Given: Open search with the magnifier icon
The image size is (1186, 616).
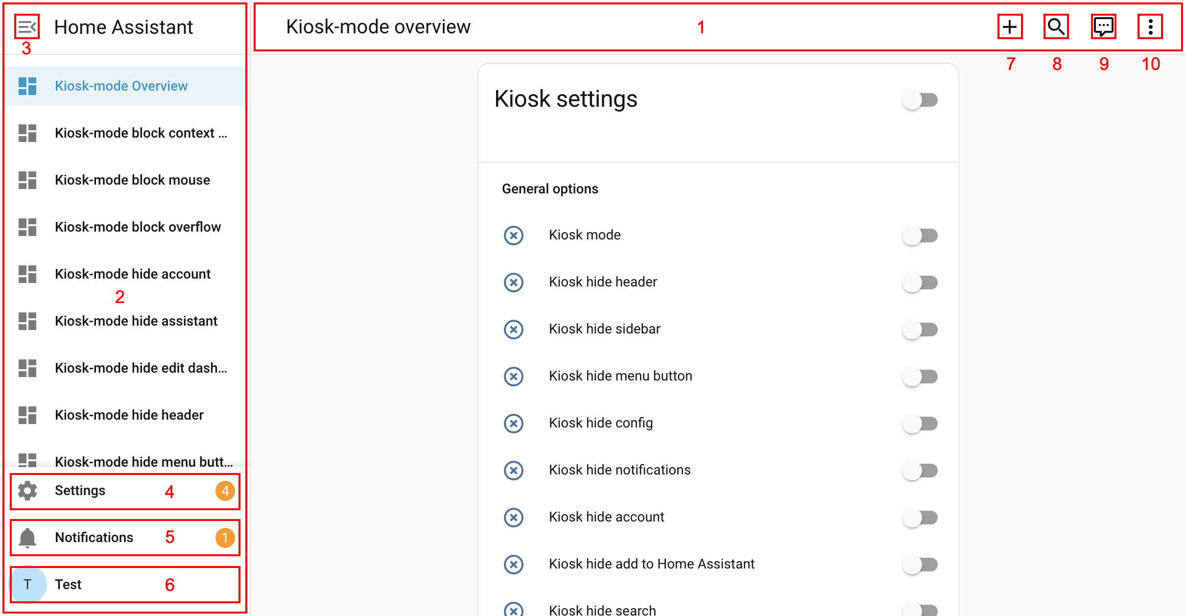Looking at the screenshot, I should (1056, 27).
